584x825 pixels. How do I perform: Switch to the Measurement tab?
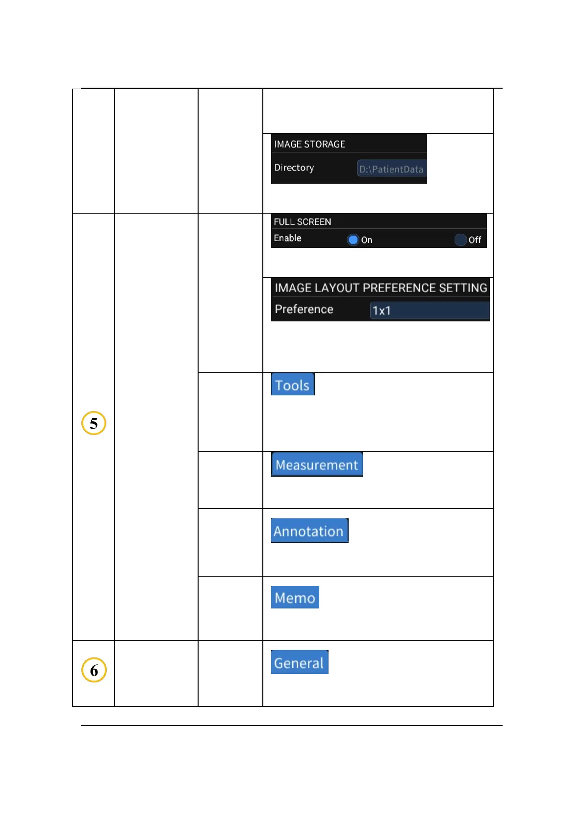pyautogui.click(x=317, y=464)
